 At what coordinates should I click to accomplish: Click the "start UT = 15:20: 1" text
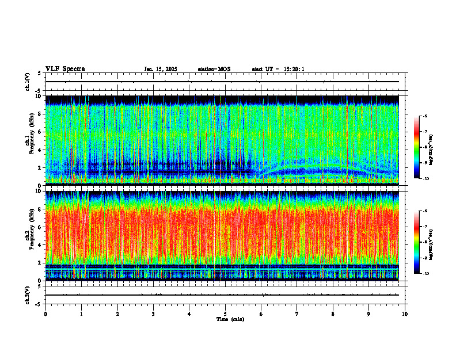coord(278,69)
